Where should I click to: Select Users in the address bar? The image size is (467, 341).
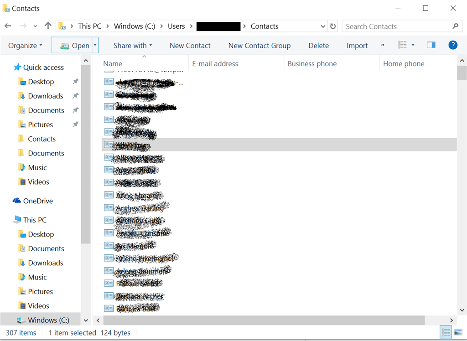click(176, 26)
